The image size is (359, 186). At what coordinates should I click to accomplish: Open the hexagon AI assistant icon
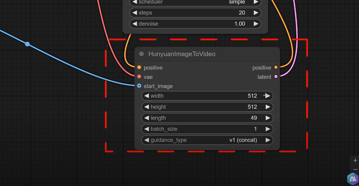pyautogui.click(x=353, y=179)
